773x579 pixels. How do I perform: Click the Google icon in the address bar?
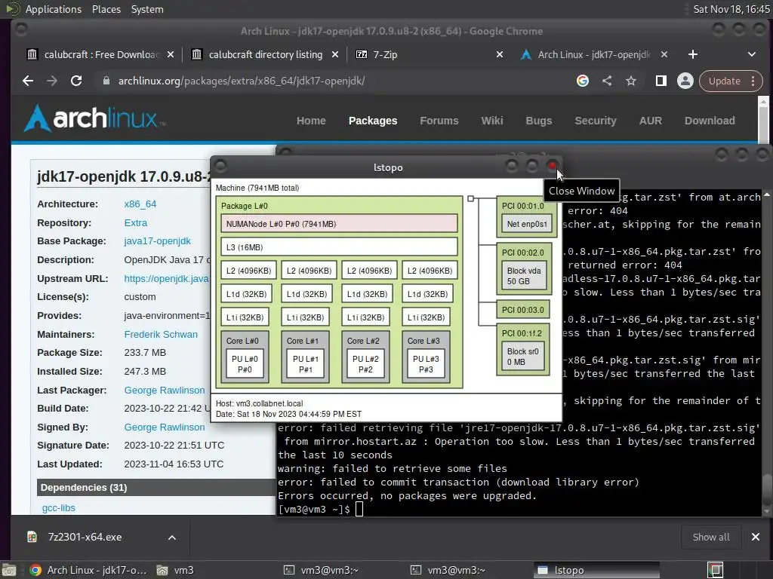tap(582, 81)
